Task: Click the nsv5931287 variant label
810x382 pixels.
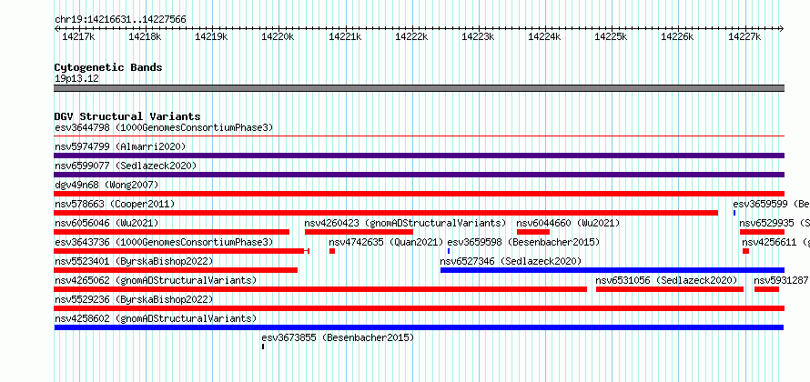Action: [781, 280]
